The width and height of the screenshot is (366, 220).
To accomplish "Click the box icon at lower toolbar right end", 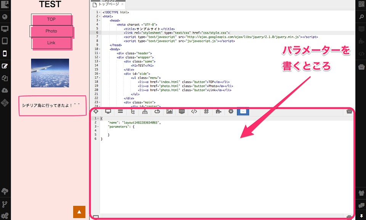I will coord(349,111).
